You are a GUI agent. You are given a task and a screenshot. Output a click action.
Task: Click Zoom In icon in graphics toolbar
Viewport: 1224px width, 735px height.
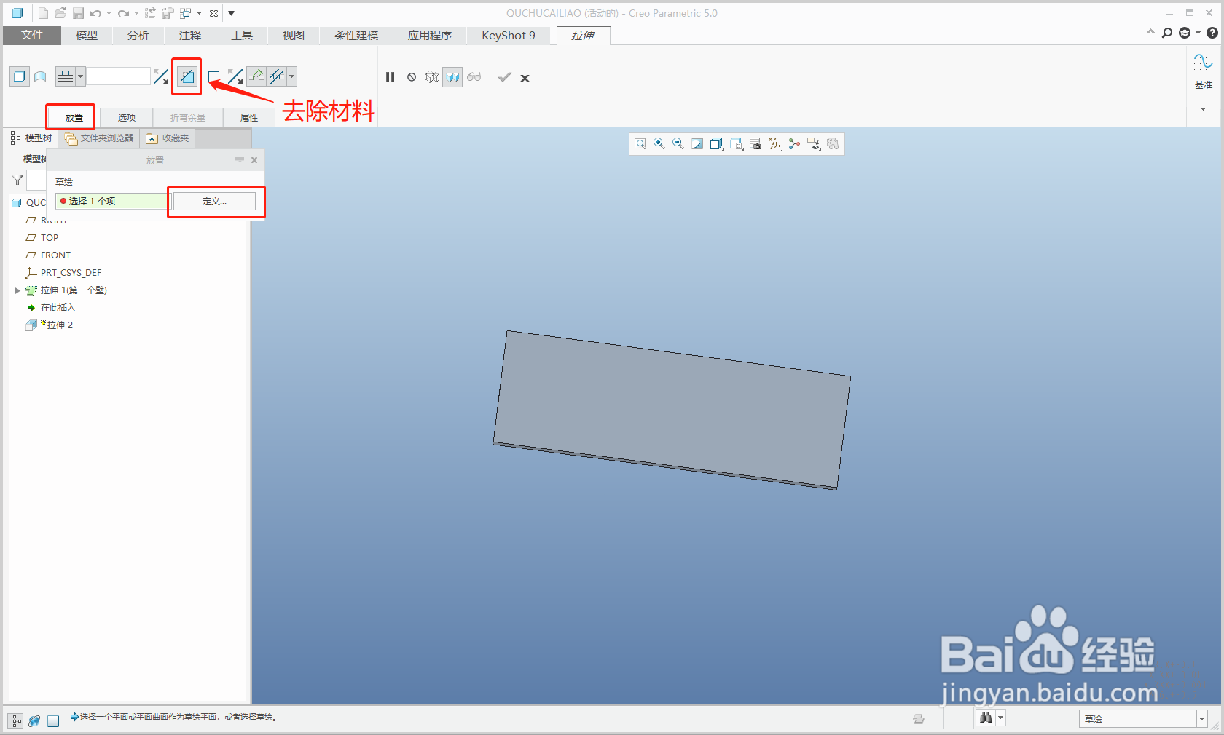[659, 144]
